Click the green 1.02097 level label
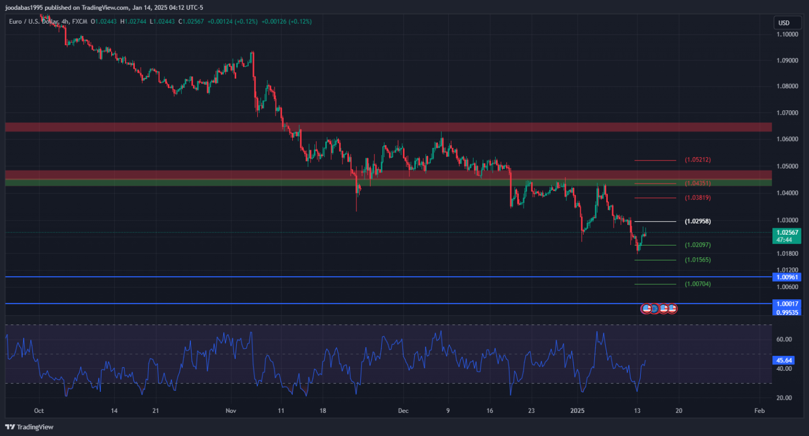The height and width of the screenshot is (436, 809). [697, 245]
